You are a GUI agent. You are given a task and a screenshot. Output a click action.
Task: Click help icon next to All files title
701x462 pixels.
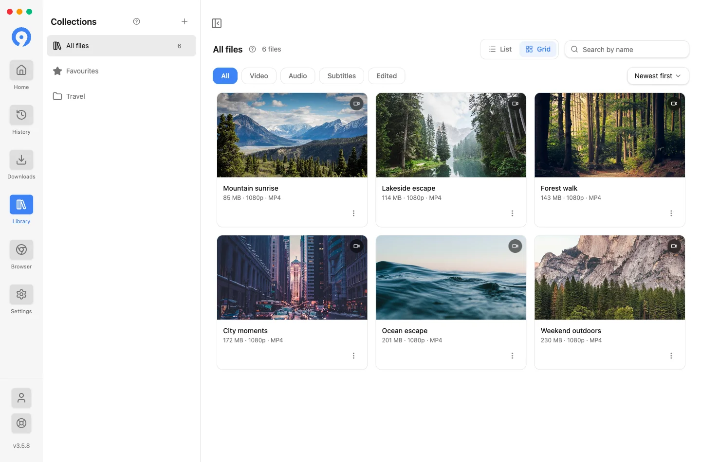[252, 49]
